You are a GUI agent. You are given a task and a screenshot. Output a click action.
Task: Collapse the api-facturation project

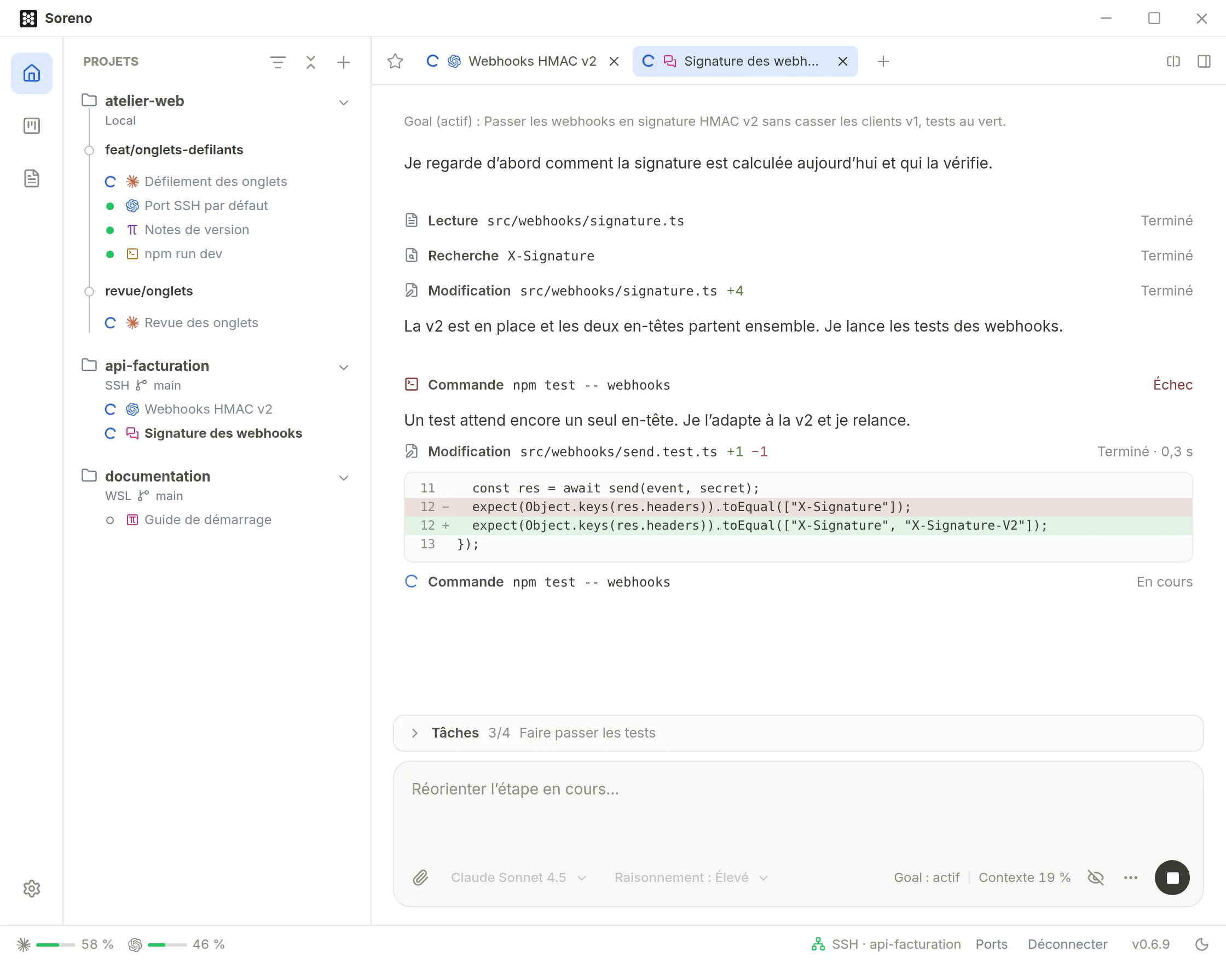(343, 368)
